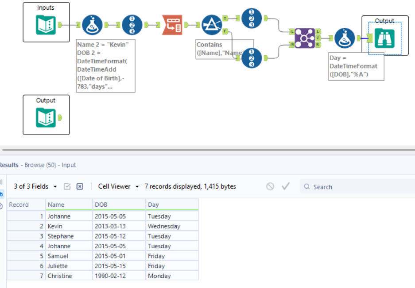Click the Join tool's top L output anchor
This screenshot has height=288, width=415.
click(318, 32)
